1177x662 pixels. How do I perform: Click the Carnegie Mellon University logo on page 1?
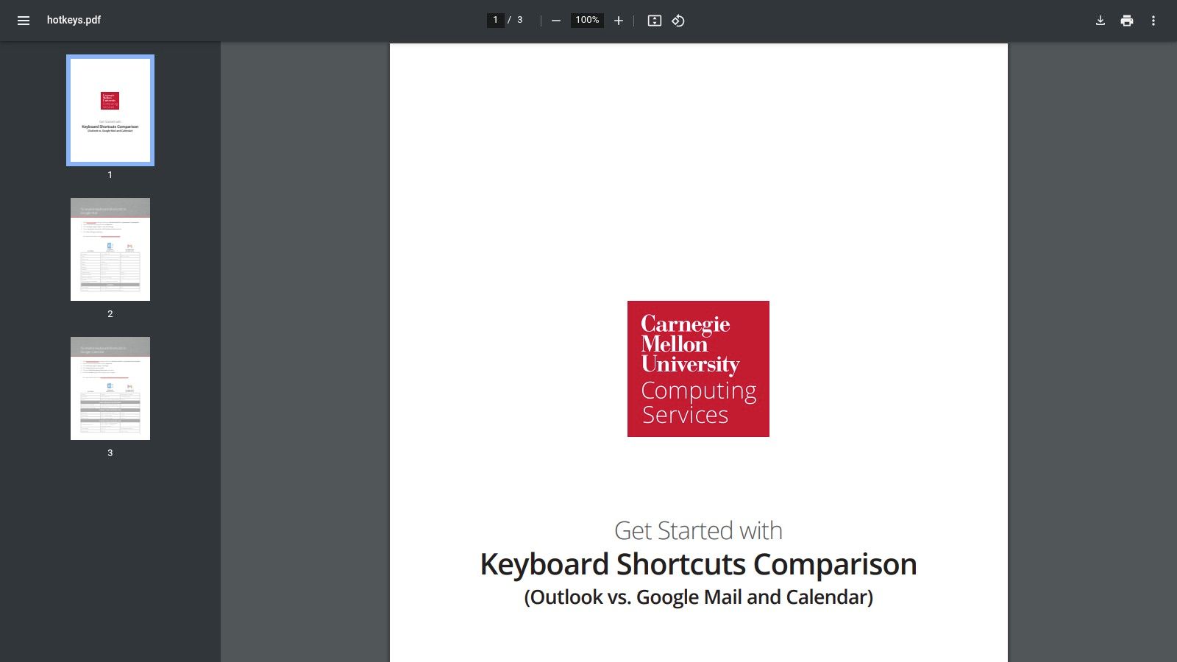(697, 368)
